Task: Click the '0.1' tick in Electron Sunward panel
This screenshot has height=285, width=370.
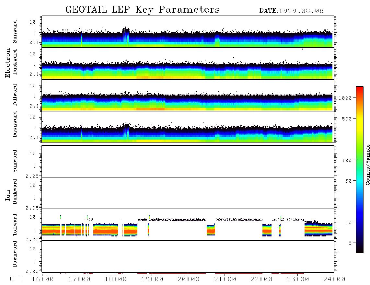Action: tap(34, 42)
